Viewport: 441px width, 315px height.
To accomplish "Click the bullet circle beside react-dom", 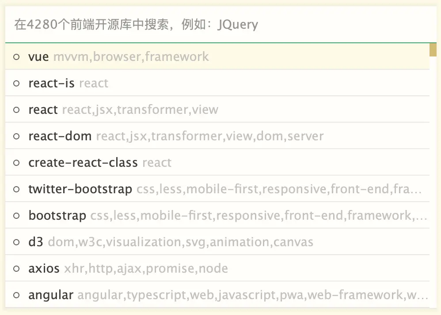I will click(x=17, y=136).
